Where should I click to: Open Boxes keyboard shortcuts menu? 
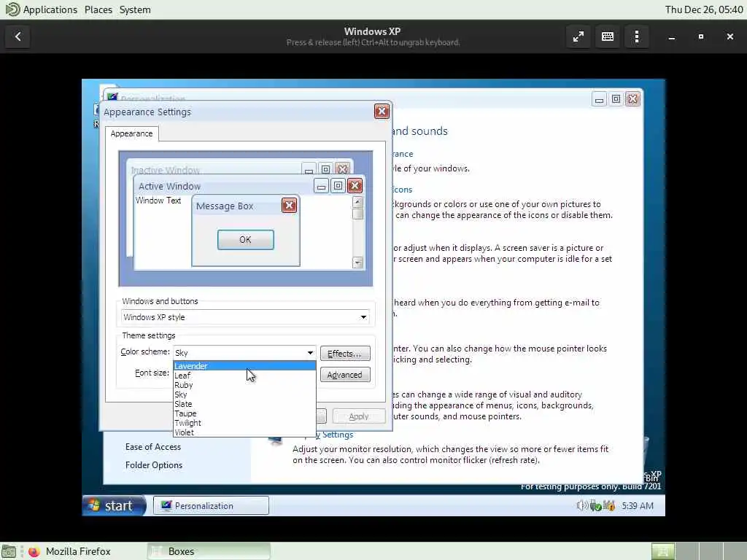[x=608, y=36]
